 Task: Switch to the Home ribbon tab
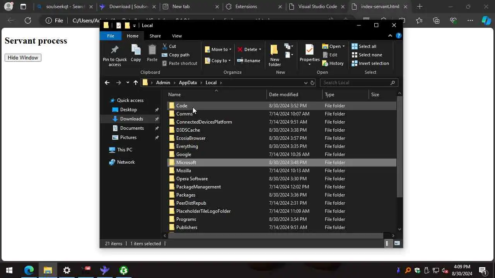(x=133, y=36)
